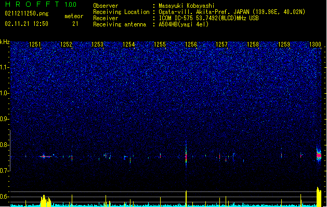Image resolution: width=327 pixels, height=207 pixels.
Task: Click the kHz axis unit label
Action: pyautogui.click(x=5, y=42)
